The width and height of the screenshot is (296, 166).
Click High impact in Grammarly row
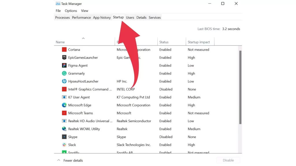pyautogui.click(x=191, y=73)
